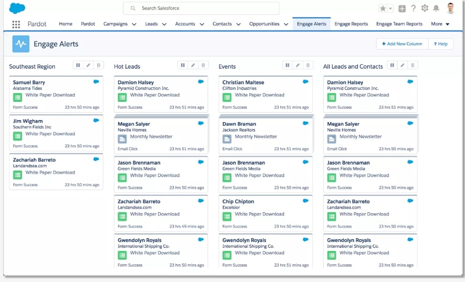Pause the Events column
Image resolution: width=465 pixels, height=282 pixels.
coord(287,65)
